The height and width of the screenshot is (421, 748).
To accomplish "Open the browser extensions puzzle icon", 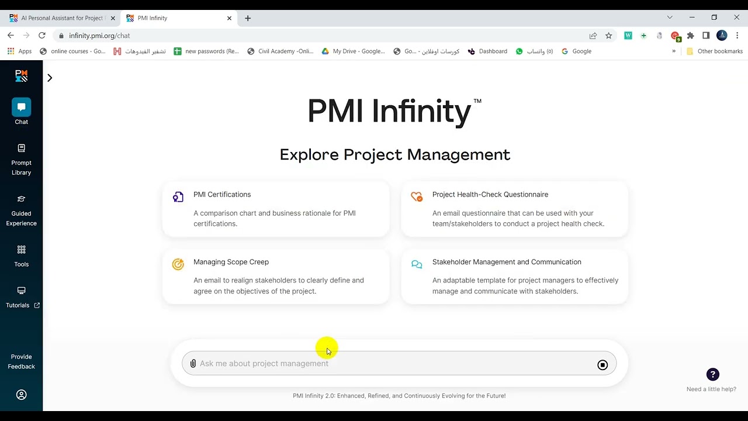I will [x=690, y=36].
